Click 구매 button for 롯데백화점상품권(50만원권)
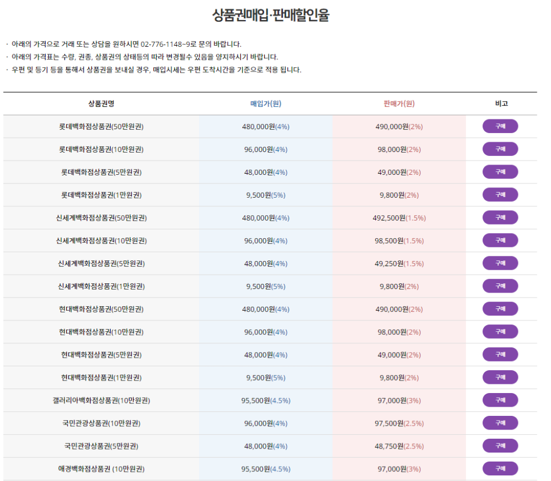 click(500, 126)
